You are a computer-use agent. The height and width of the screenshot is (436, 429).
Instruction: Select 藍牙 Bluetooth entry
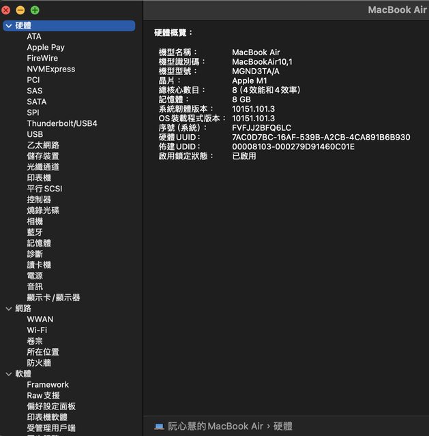coord(35,232)
